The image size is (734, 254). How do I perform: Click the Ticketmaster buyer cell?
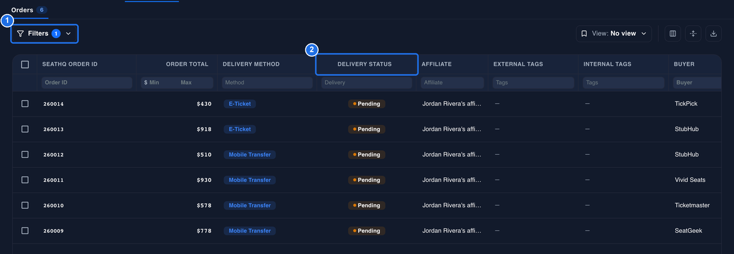pyautogui.click(x=692, y=205)
